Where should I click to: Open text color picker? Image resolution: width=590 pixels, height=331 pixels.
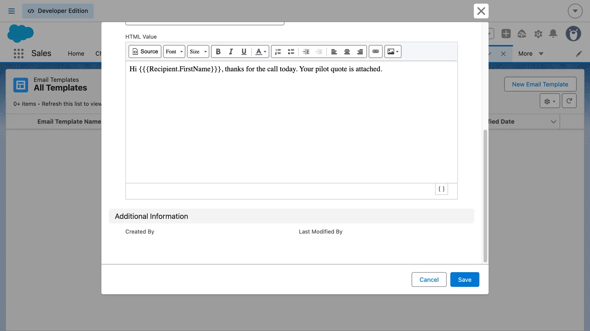coord(261,51)
